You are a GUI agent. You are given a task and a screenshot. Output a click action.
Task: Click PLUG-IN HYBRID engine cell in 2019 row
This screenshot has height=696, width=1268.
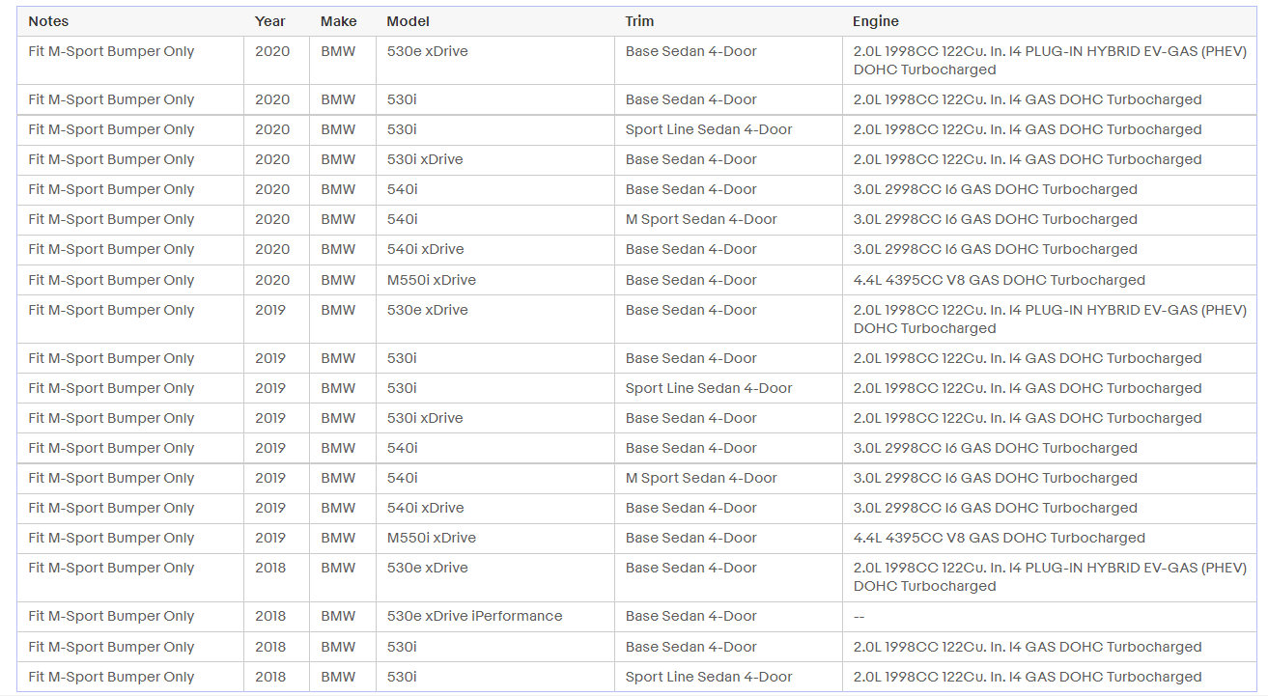(1050, 319)
